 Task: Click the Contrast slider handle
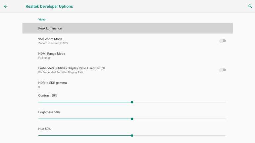(x=132, y=102)
